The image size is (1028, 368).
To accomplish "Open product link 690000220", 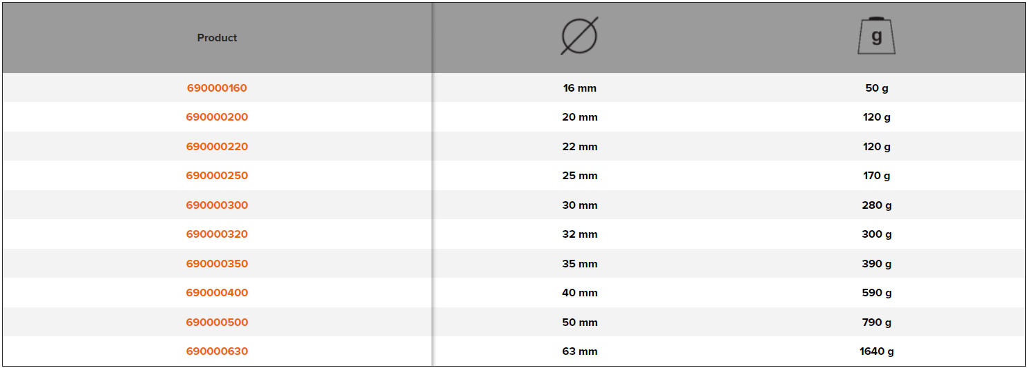I will (x=217, y=147).
